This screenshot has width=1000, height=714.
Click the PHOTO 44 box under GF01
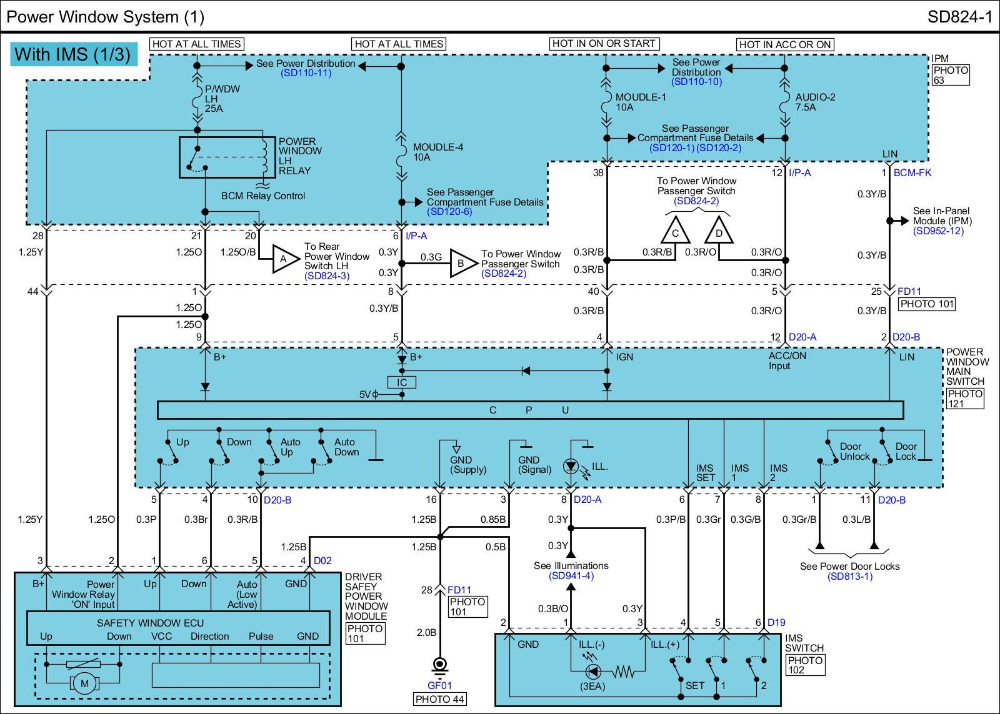[440, 699]
